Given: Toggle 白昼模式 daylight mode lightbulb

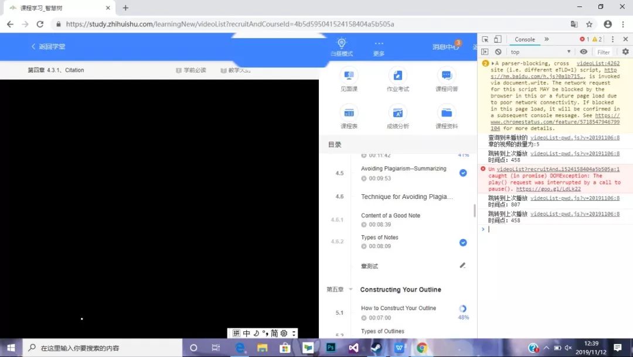Looking at the screenshot, I should [342, 43].
